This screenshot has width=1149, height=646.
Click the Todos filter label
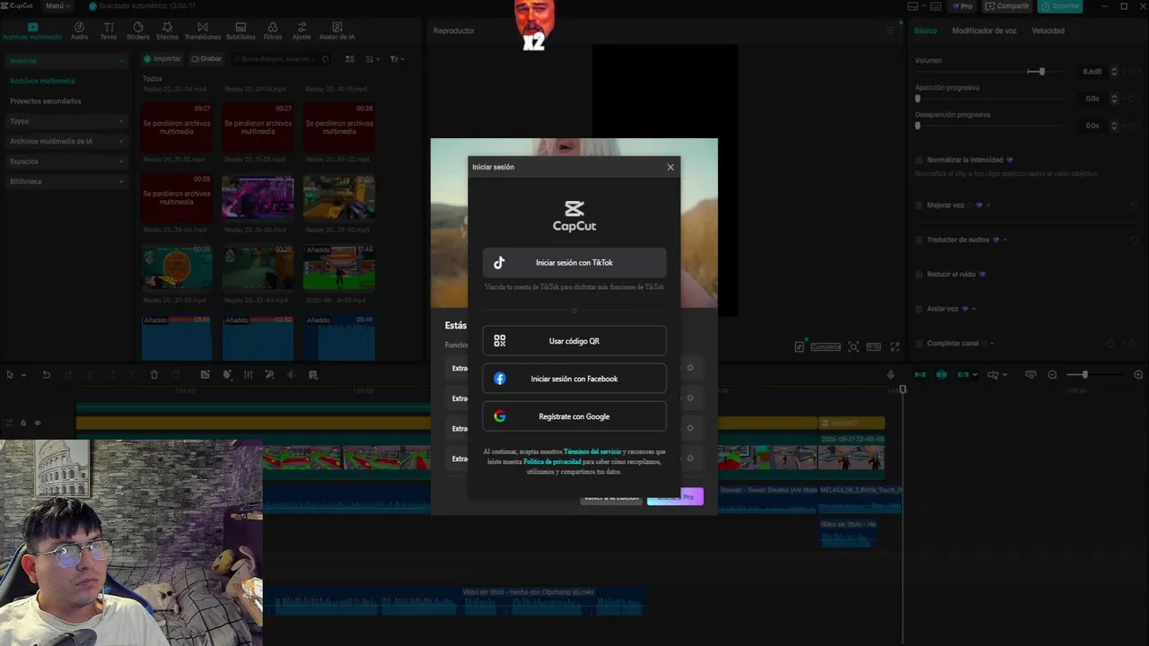point(152,79)
